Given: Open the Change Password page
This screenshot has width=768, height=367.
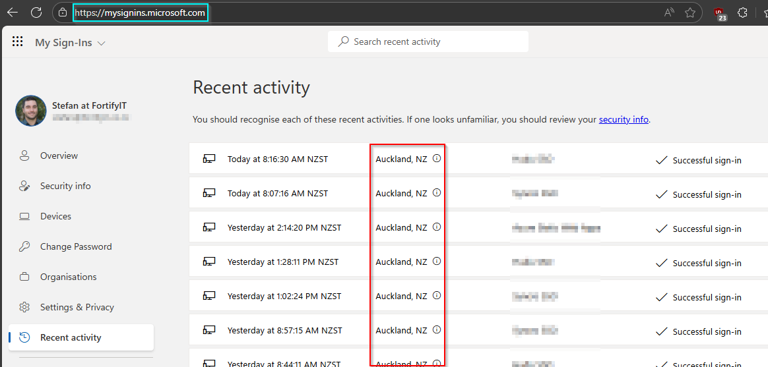Looking at the screenshot, I should [x=76, y=246].
